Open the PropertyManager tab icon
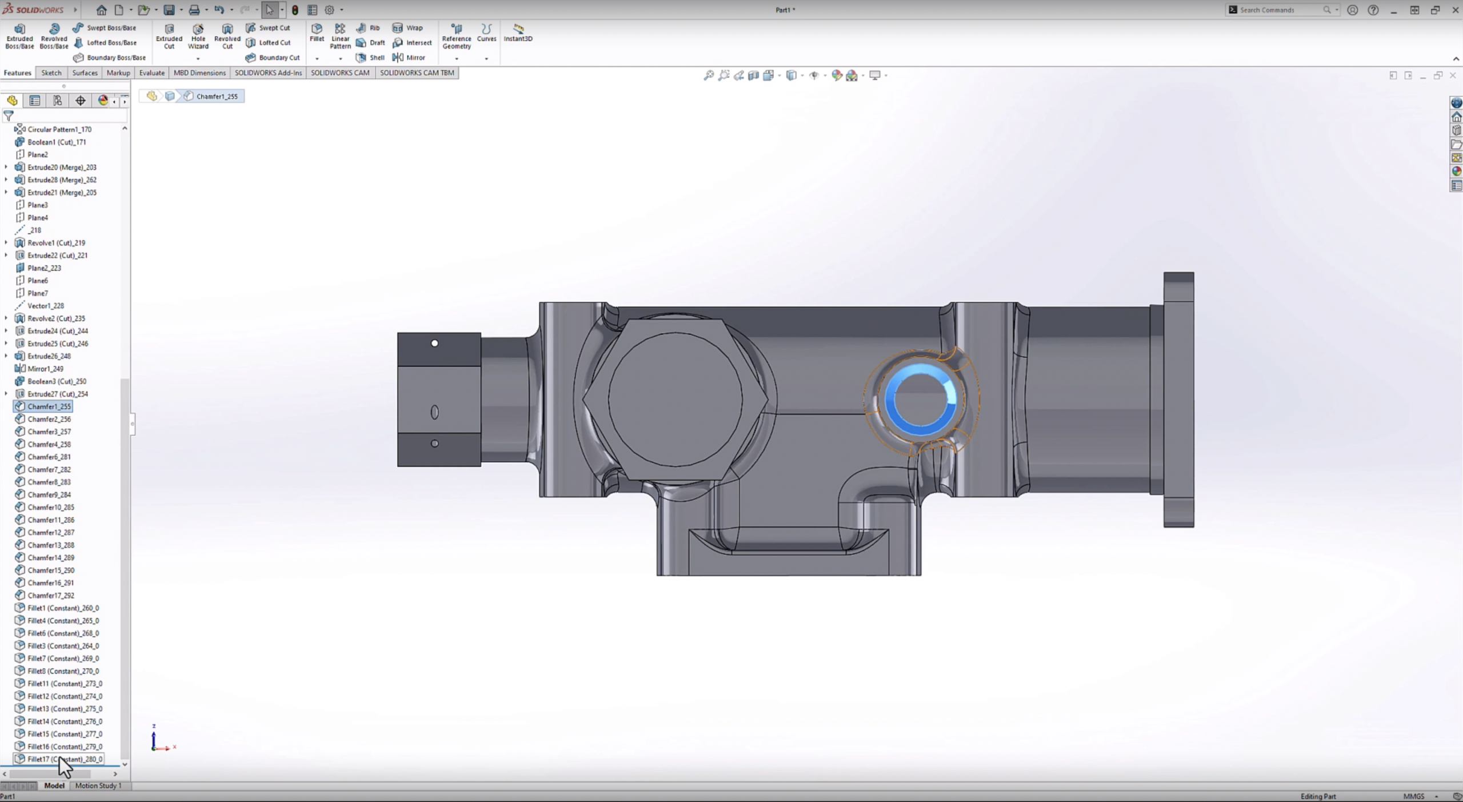 click(34, 101)
